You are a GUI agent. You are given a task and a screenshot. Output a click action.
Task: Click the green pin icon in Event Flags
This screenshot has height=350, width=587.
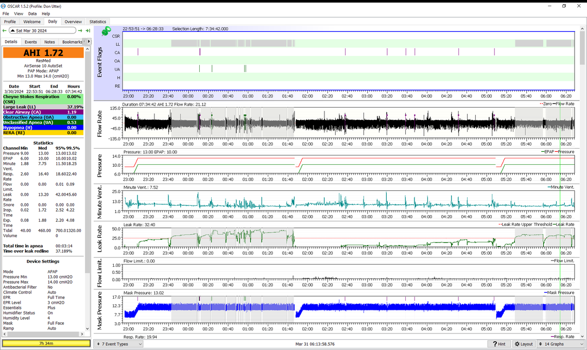[106, 31]
